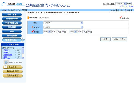Expand the 地区 dropdown

[63, 23]
